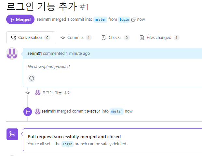Open commit hash 94373b4

[x=94, y=111]
